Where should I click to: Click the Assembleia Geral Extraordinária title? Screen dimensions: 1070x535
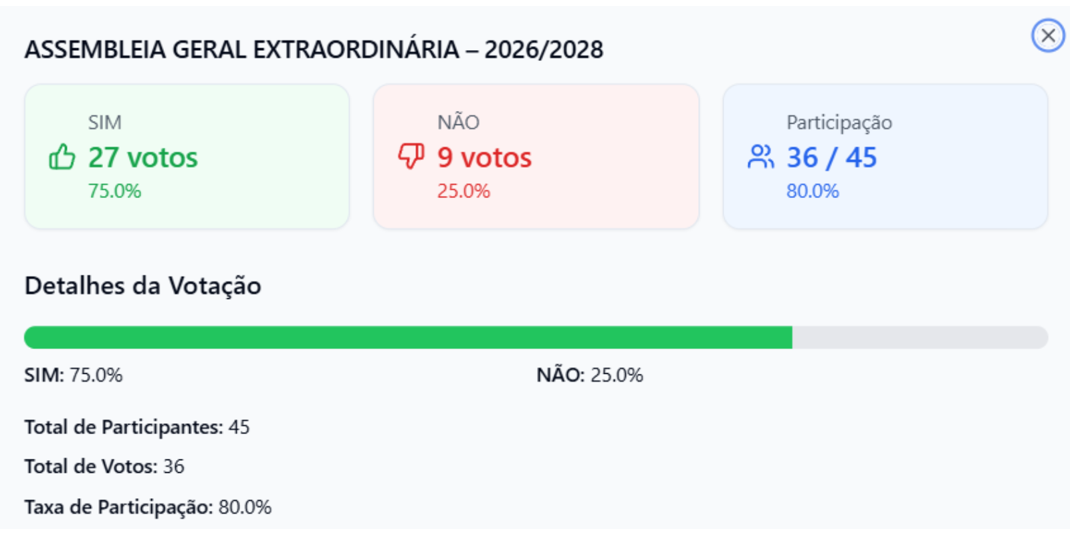(x=314, y=49)
